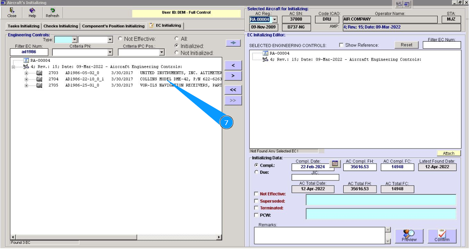Image resolution: width=469 pixels, height=249 pixels.
Task: Click the book icon of EC 2703
Action: tap(39, 73)
